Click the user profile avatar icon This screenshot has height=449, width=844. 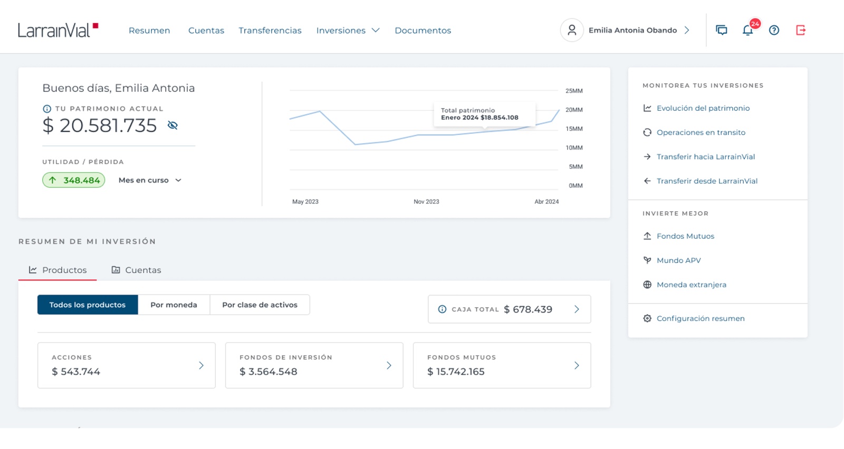572,30
